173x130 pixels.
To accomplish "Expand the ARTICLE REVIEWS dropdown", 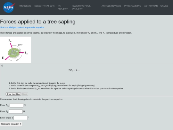I will click(x=111, y=7).
